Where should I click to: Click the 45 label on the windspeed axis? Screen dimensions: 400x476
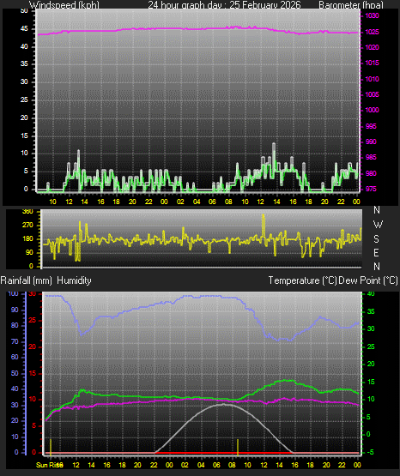(24, 29)
